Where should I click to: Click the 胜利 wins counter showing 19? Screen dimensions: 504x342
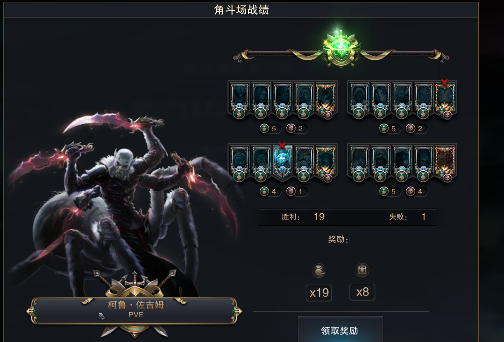(303, 217)
